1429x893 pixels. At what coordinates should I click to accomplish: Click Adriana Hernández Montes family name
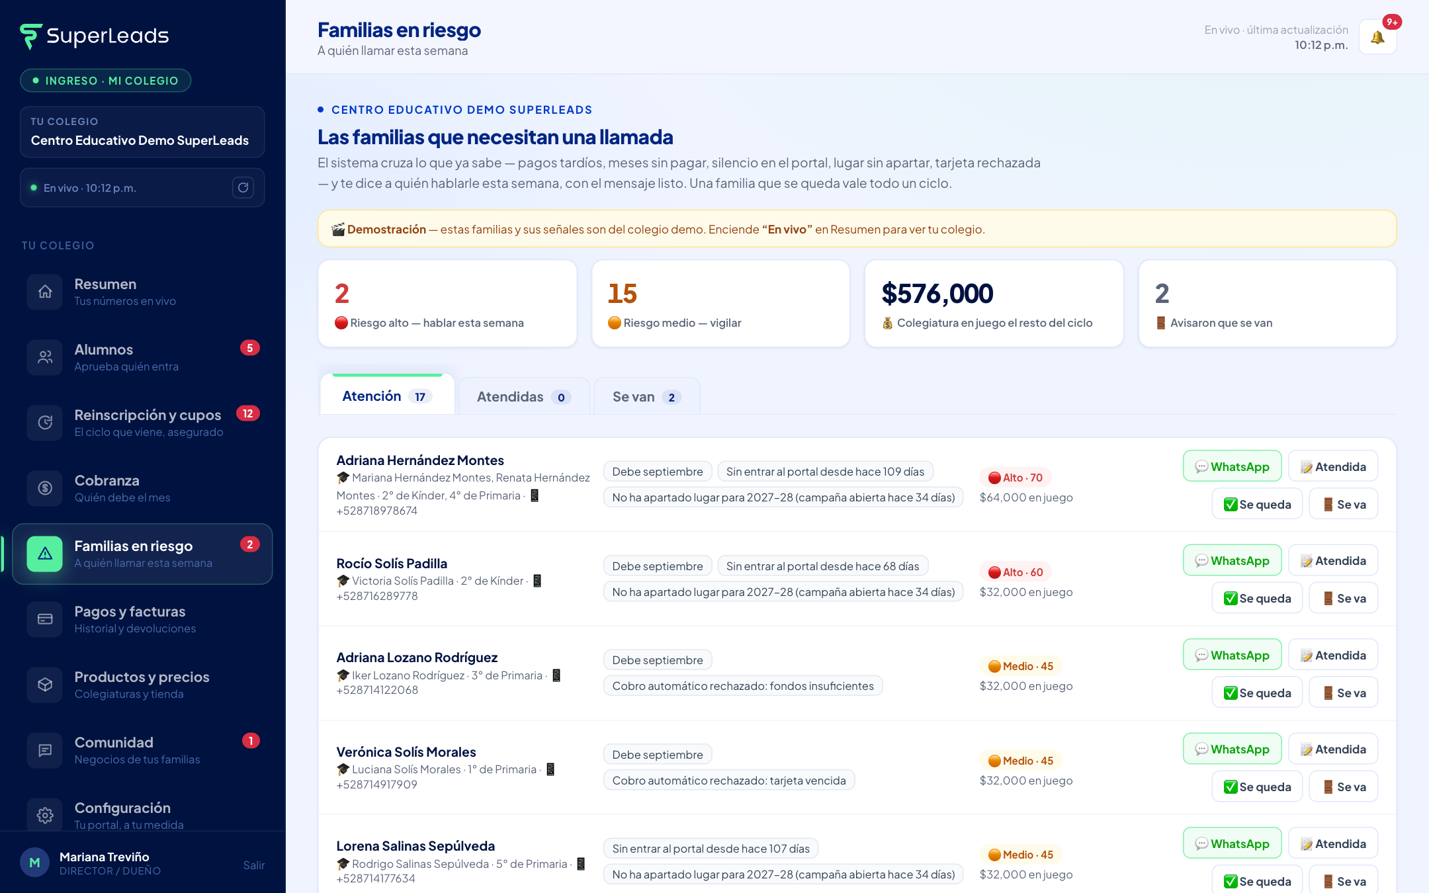click(x=420, y=460)
